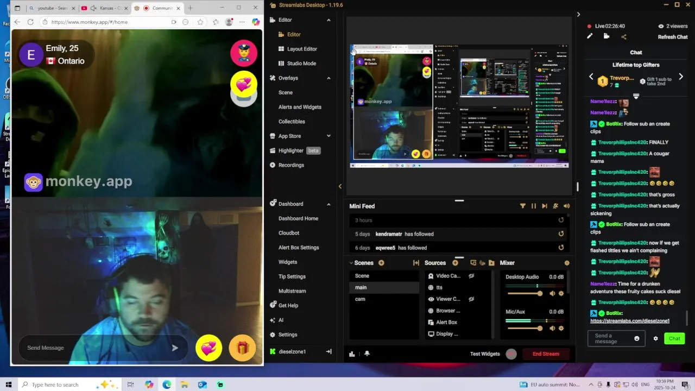
Task: Select the 'main' scene
Action: click(384, 287)
